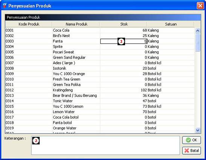Select Coca Cola botol product name
This screenshot has height=160, width=206.
pyautogui.click(x=66, y=117)
